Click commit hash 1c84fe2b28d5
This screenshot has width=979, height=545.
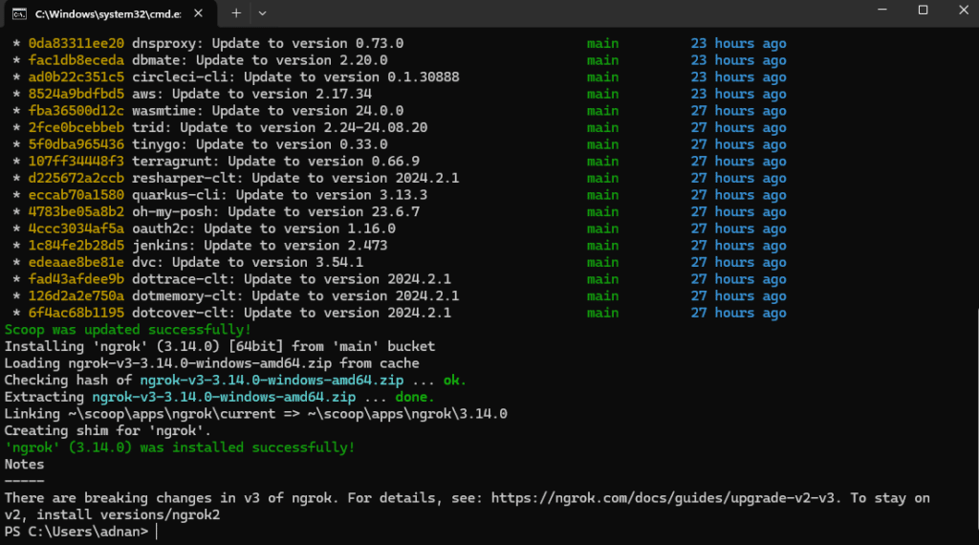coord(76,246)
